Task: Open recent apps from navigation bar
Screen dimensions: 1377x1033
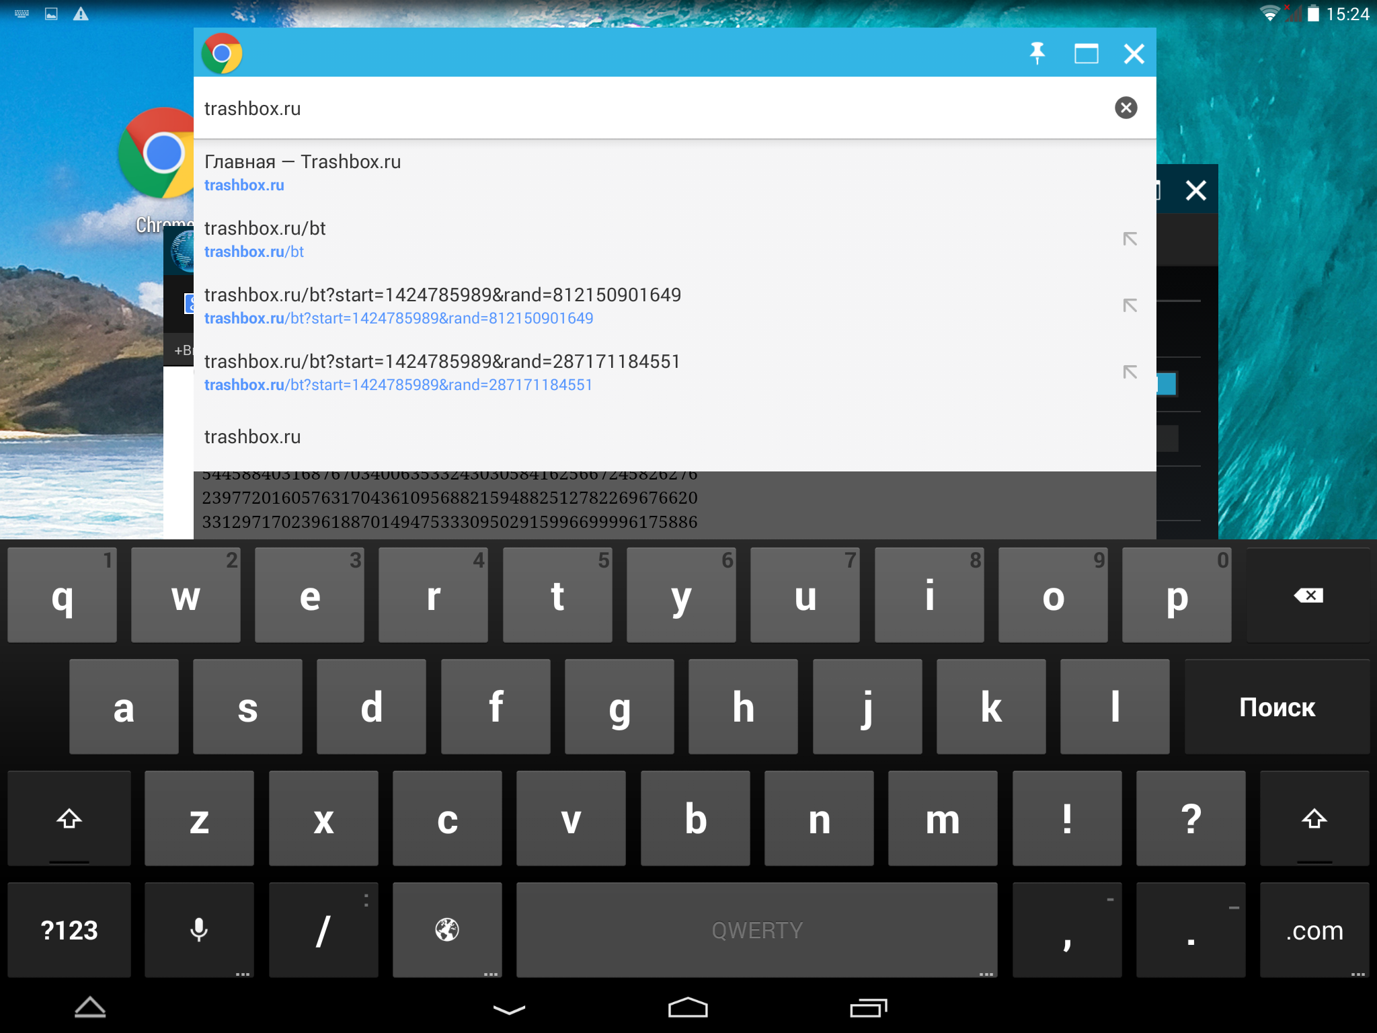Action: pos(868,1007)
